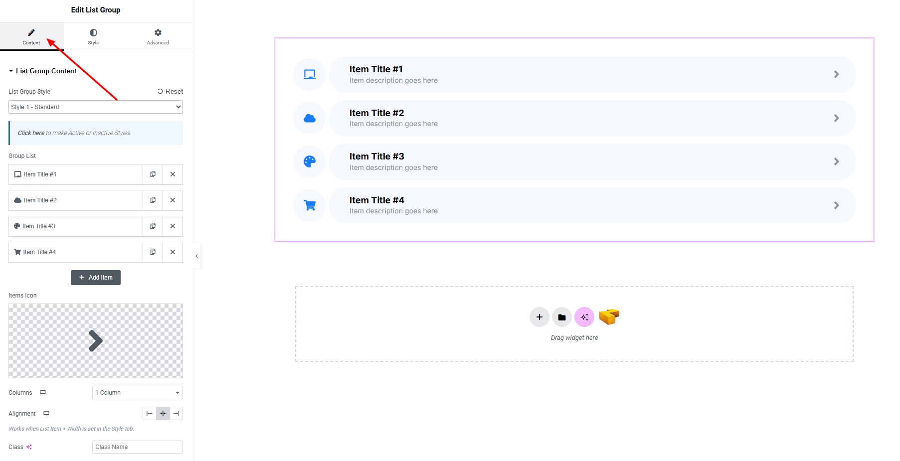Screen dimensions: 900x461
Task: Remove Item Title #2 from Group List
Action: click(173, 200)
